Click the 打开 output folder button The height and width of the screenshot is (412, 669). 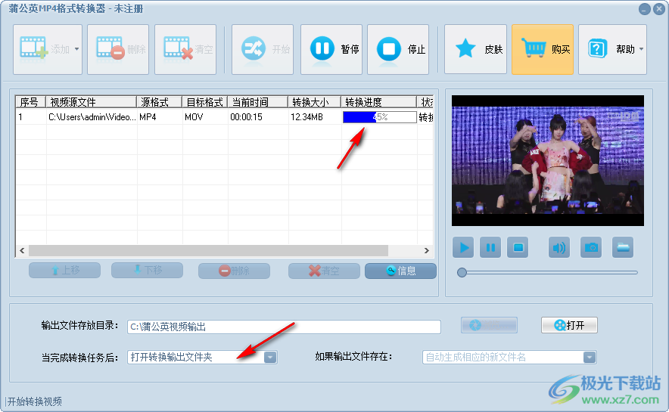click(x=569, y=326)
